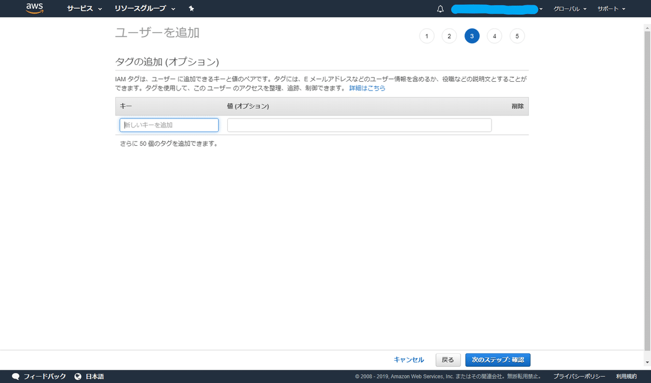The height and width of the screenshot is (383, 651).
Task: Click the pushpin shortcut icon in top bar
Action: click(192, 8)
